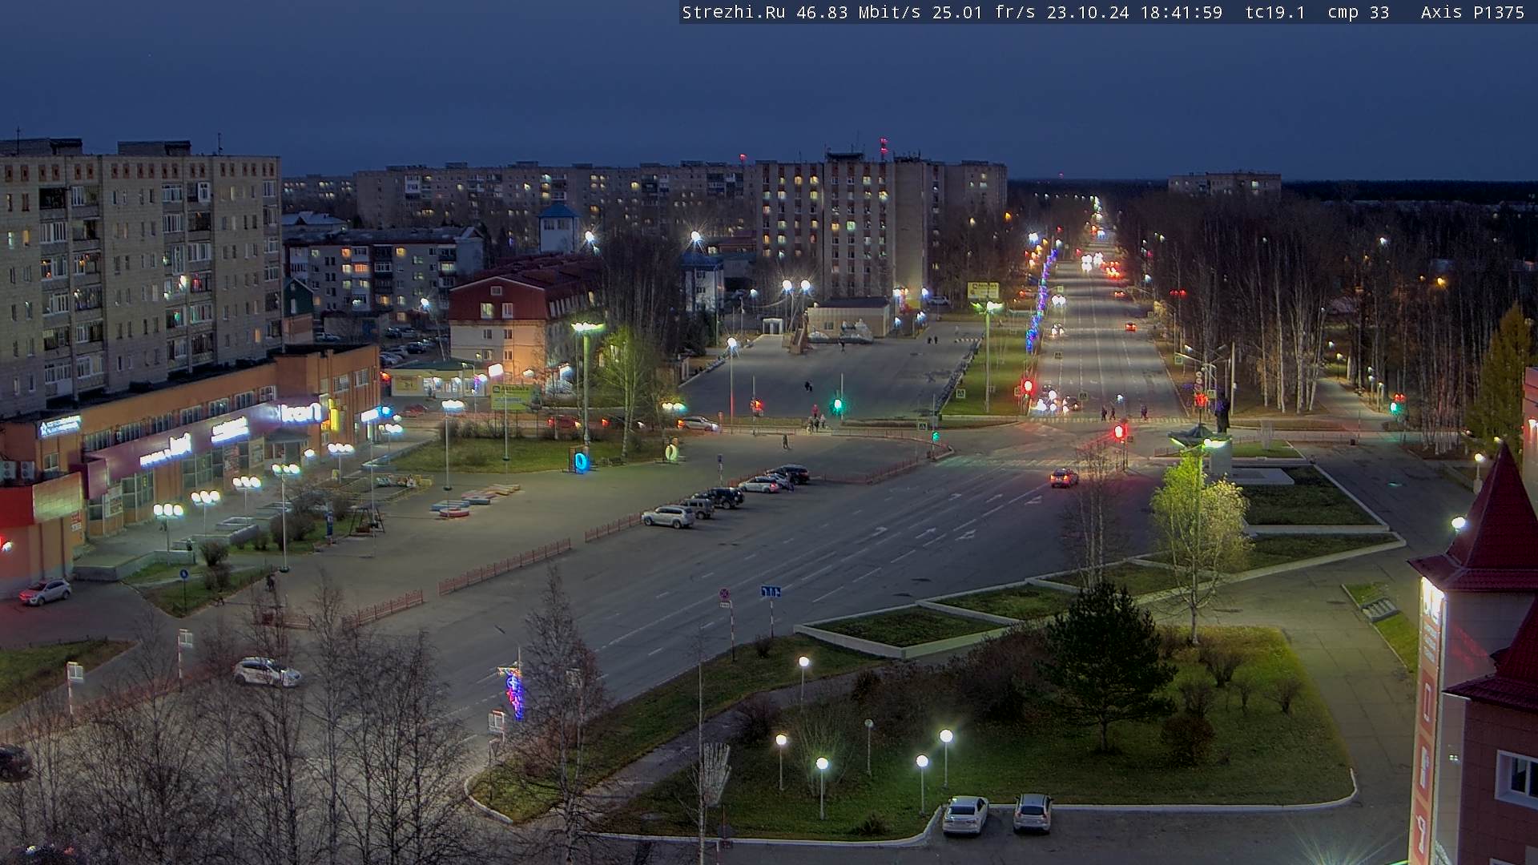1538x865 pixels.
Task: Click the "cmp 33" compression value
Action: coord(1358,12)
